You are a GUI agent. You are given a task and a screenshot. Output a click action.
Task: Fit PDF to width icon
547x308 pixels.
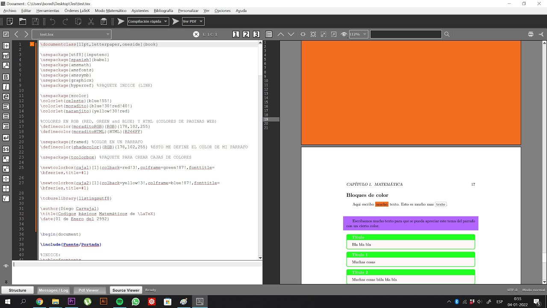[303, 34]
